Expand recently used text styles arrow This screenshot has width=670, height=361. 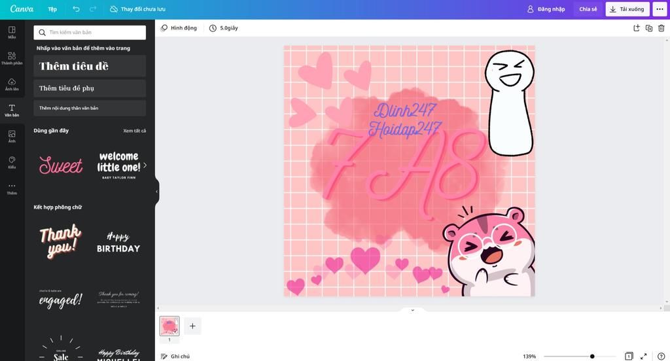pyautogui.click(x=145, y=165)
